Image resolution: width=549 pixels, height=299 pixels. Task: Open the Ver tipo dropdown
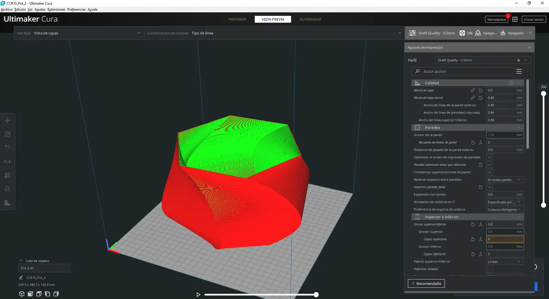click(79, 33)
